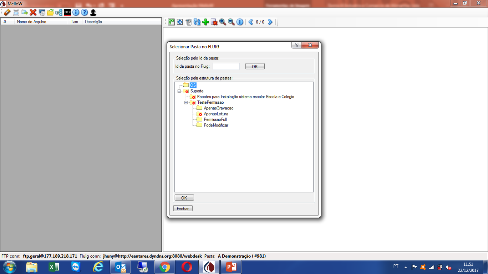
Task: Click the OCR icon in the toolbar
Action: pos(67,12)
